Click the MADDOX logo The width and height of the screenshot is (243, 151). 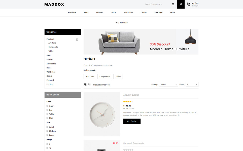54,4
